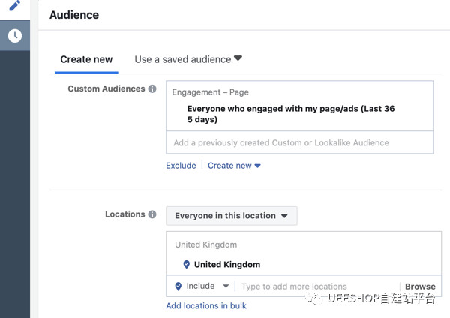The image size is (450, 318).
Task: Select the Everyone who engaged audience entry
Action: tap(290, 114)
